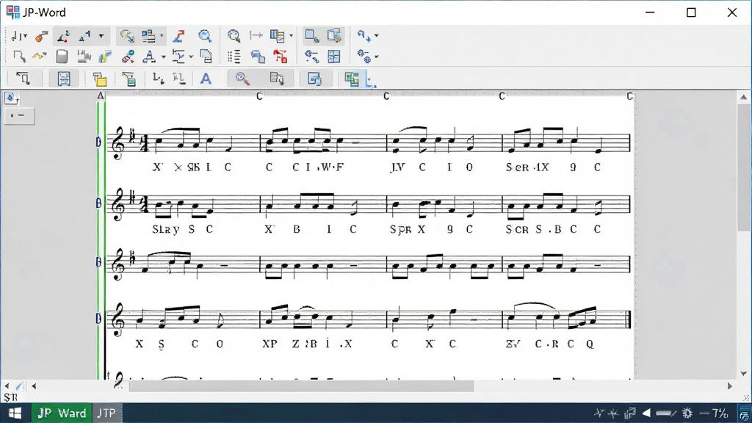
Task: Expand dropdown beside the blue arrow plus icon
Action: point(376,35)
